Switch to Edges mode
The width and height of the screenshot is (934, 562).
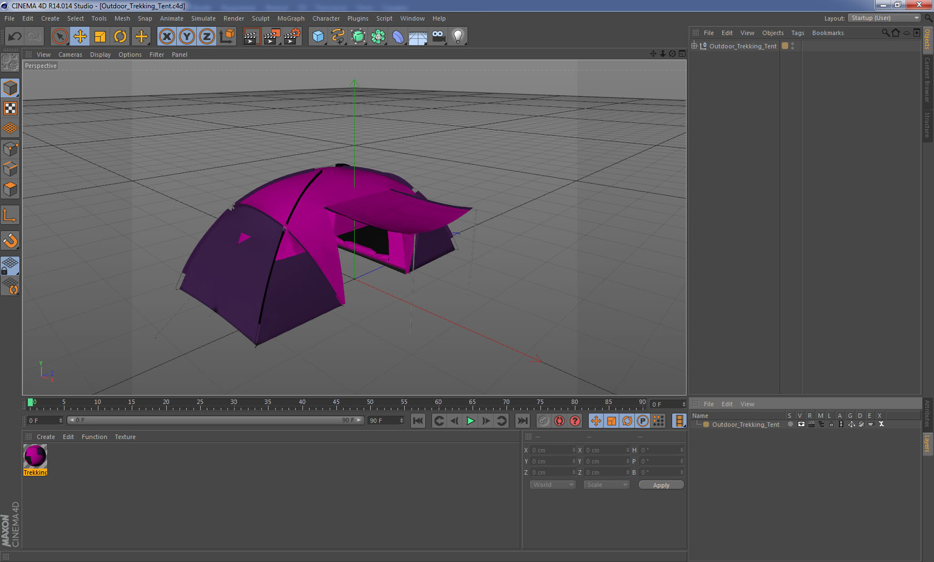click(10, 169)
